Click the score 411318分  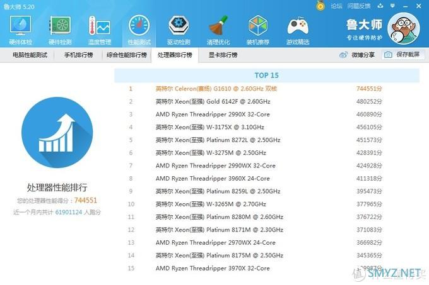click(x=369, y=179)
